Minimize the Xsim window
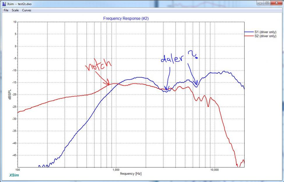This screenshot has height=182, width=284. click(260, 3)
